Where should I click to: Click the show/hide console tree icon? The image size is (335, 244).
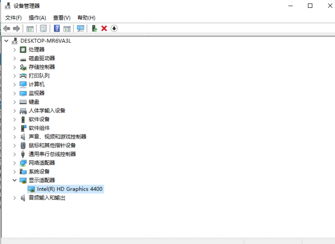click(31, 29)
